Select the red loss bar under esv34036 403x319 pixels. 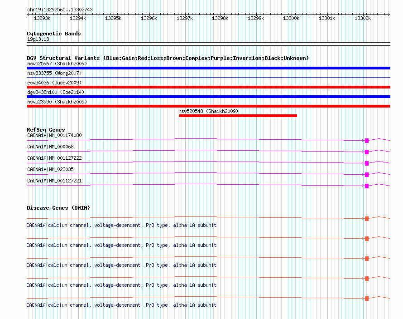[208, 87]
